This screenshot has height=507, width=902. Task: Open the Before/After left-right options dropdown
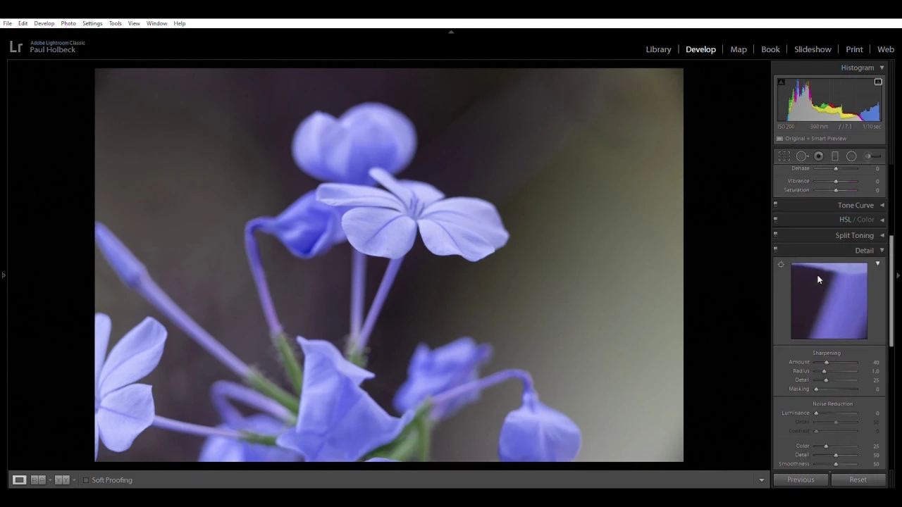[49, 480]
